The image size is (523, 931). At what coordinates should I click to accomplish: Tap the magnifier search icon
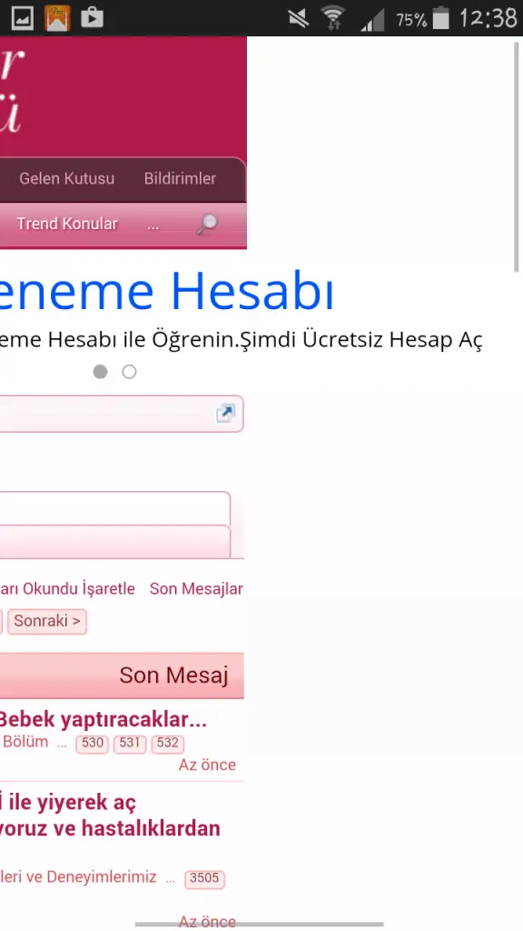tap(207, 224)
